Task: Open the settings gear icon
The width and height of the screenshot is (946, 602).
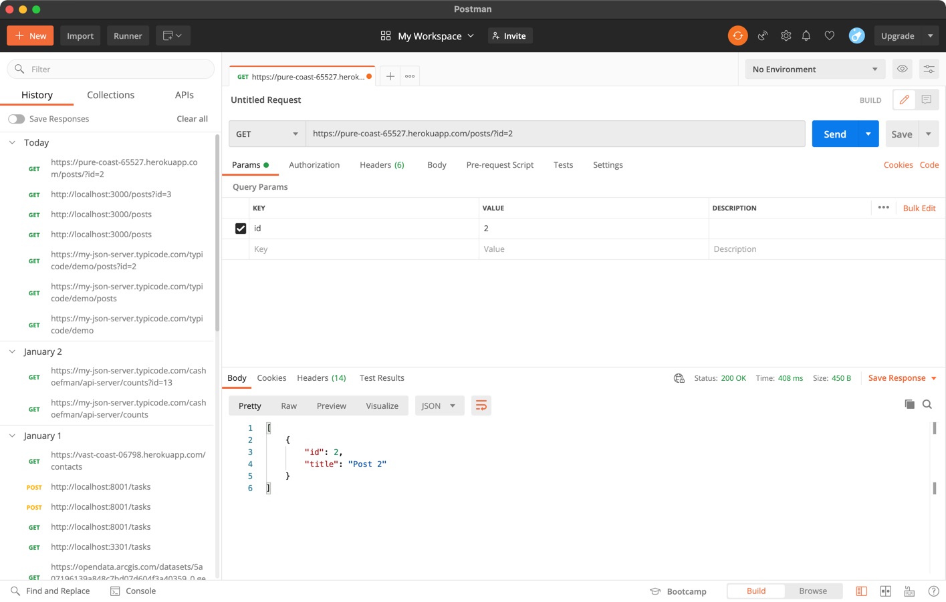Action: pyautogui.click(x=786, y=36)
